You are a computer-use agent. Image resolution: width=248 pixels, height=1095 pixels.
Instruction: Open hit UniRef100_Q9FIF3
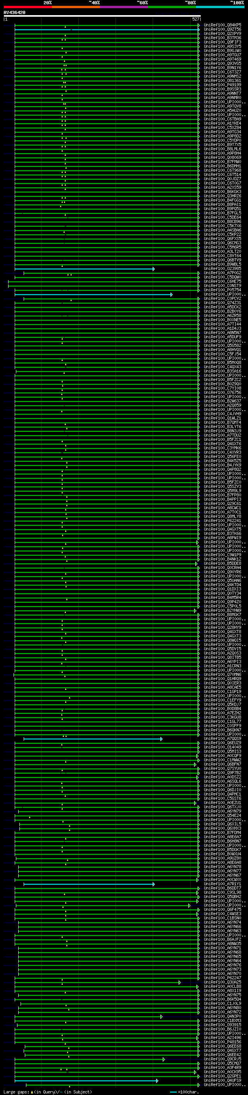tap(222, 42)
